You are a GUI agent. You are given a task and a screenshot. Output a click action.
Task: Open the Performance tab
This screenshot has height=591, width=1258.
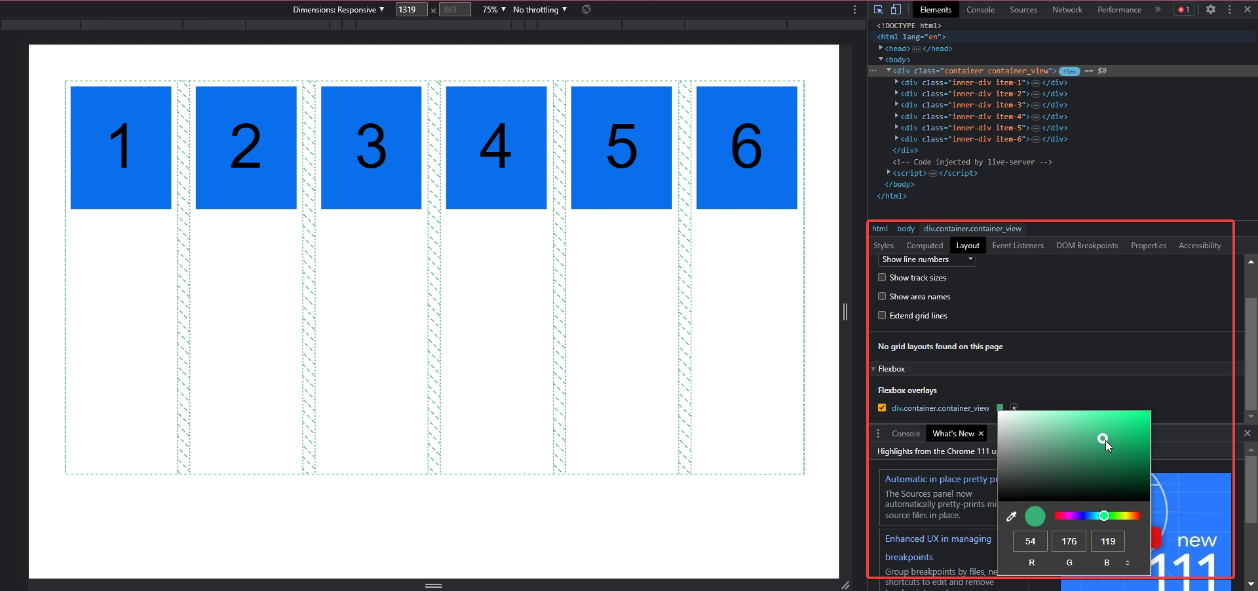1119,9
